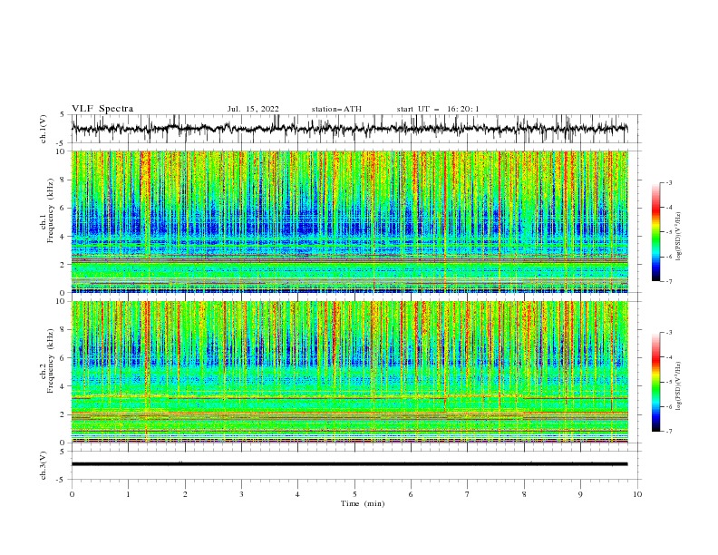Click the "ch.3(V)" axis label

coord(44,465)
